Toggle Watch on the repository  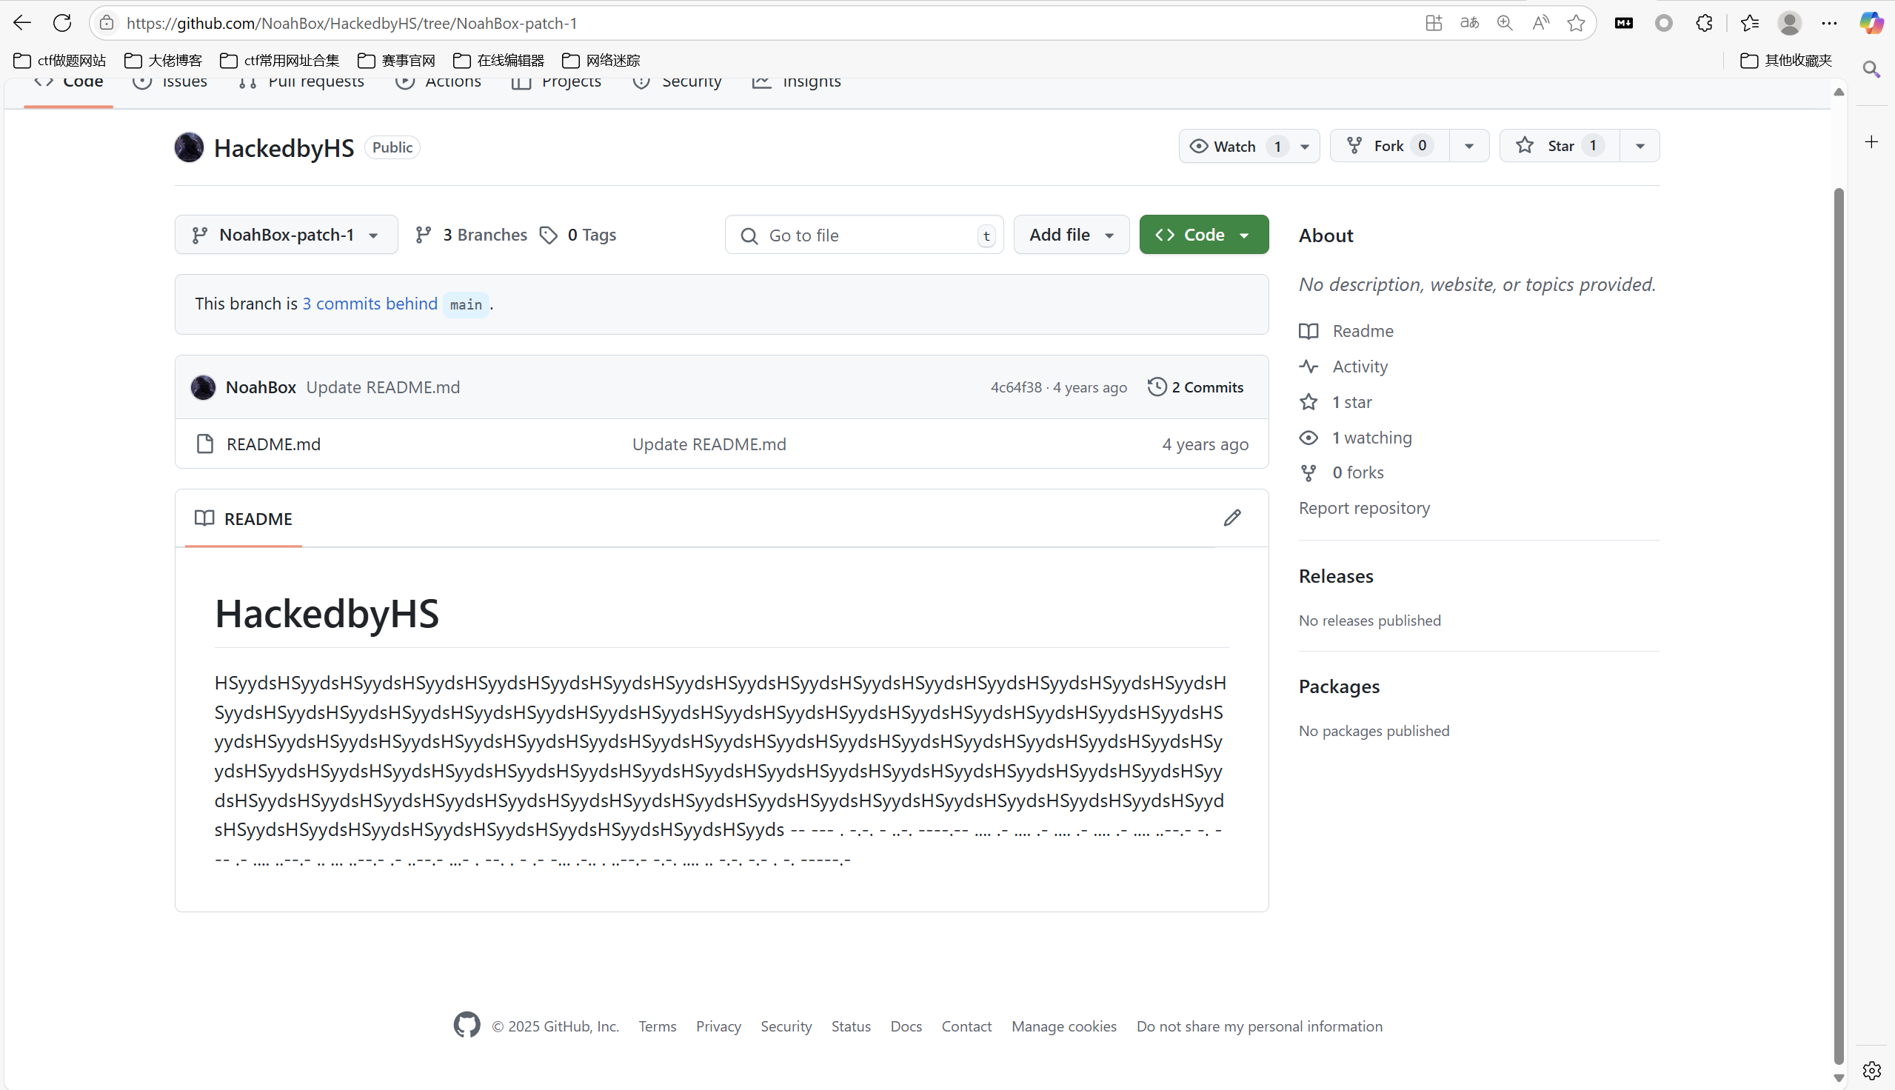point(1236,146)
